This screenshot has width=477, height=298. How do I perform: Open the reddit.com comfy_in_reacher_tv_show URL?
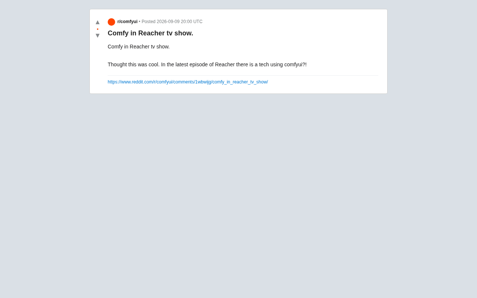click(x=188, y=82)
